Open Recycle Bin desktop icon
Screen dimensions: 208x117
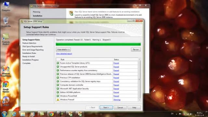[x=6, y=22]
